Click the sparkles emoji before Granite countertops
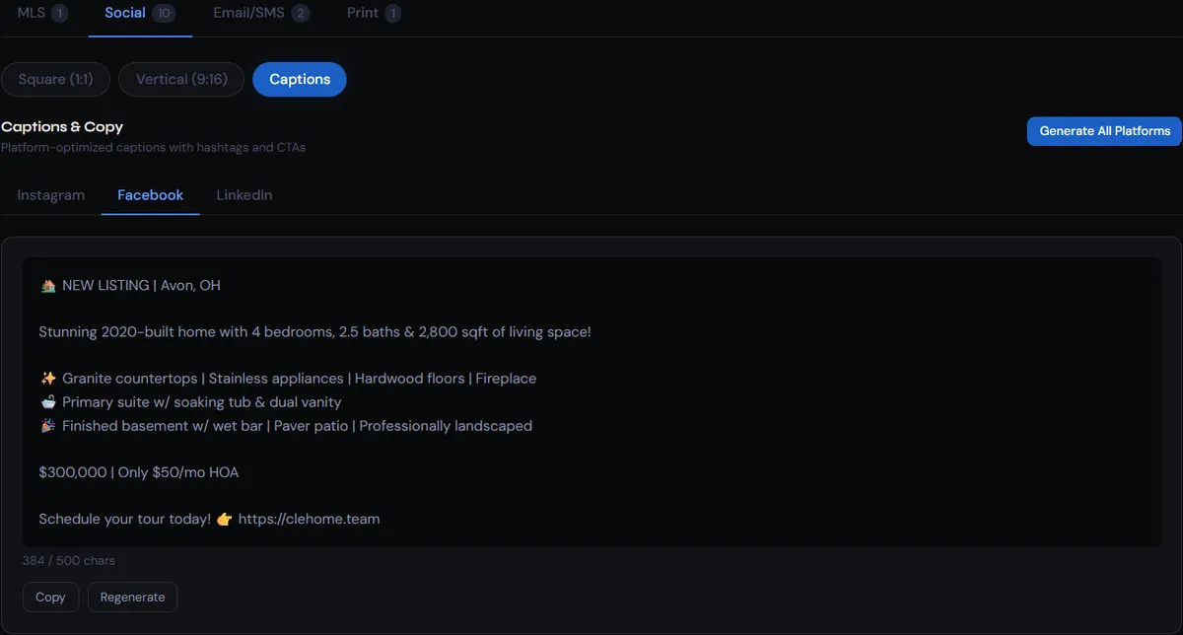The width and height of the screenshot is (1183, 635). tap(48, 379)
